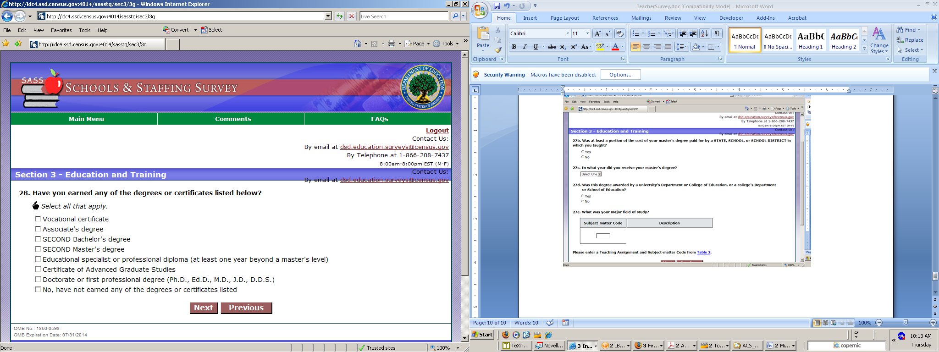Open the Calibri font name dropdown

pyautogui.click(x=568, y=33)
